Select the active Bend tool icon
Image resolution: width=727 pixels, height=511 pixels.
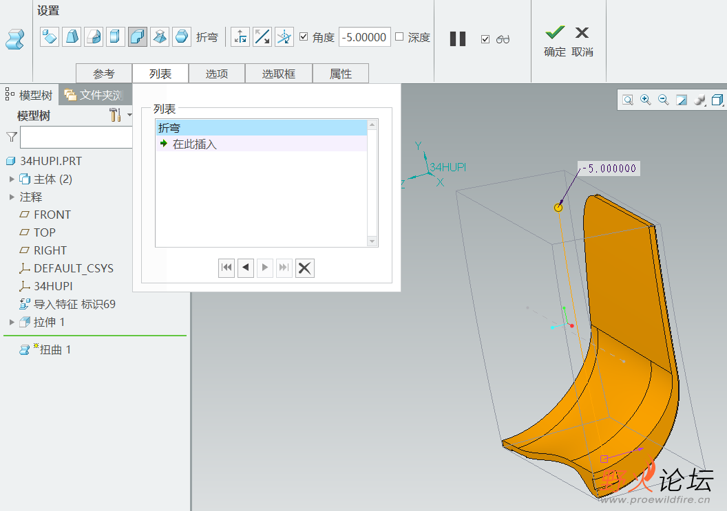pos(138,37)
